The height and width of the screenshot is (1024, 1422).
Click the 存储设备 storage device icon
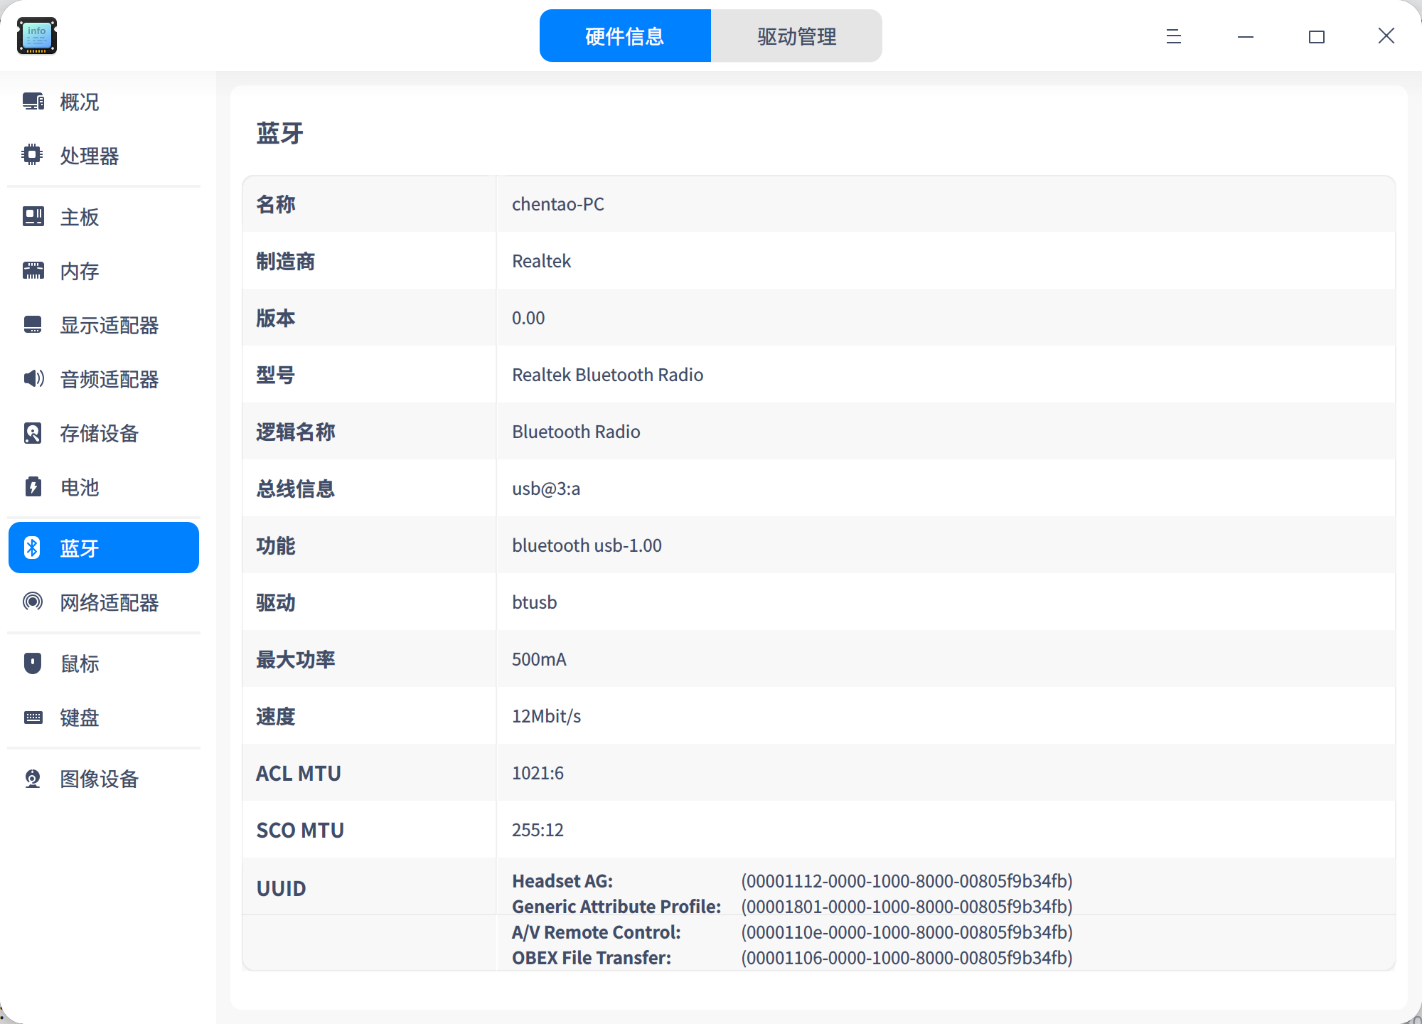point(32,433)
